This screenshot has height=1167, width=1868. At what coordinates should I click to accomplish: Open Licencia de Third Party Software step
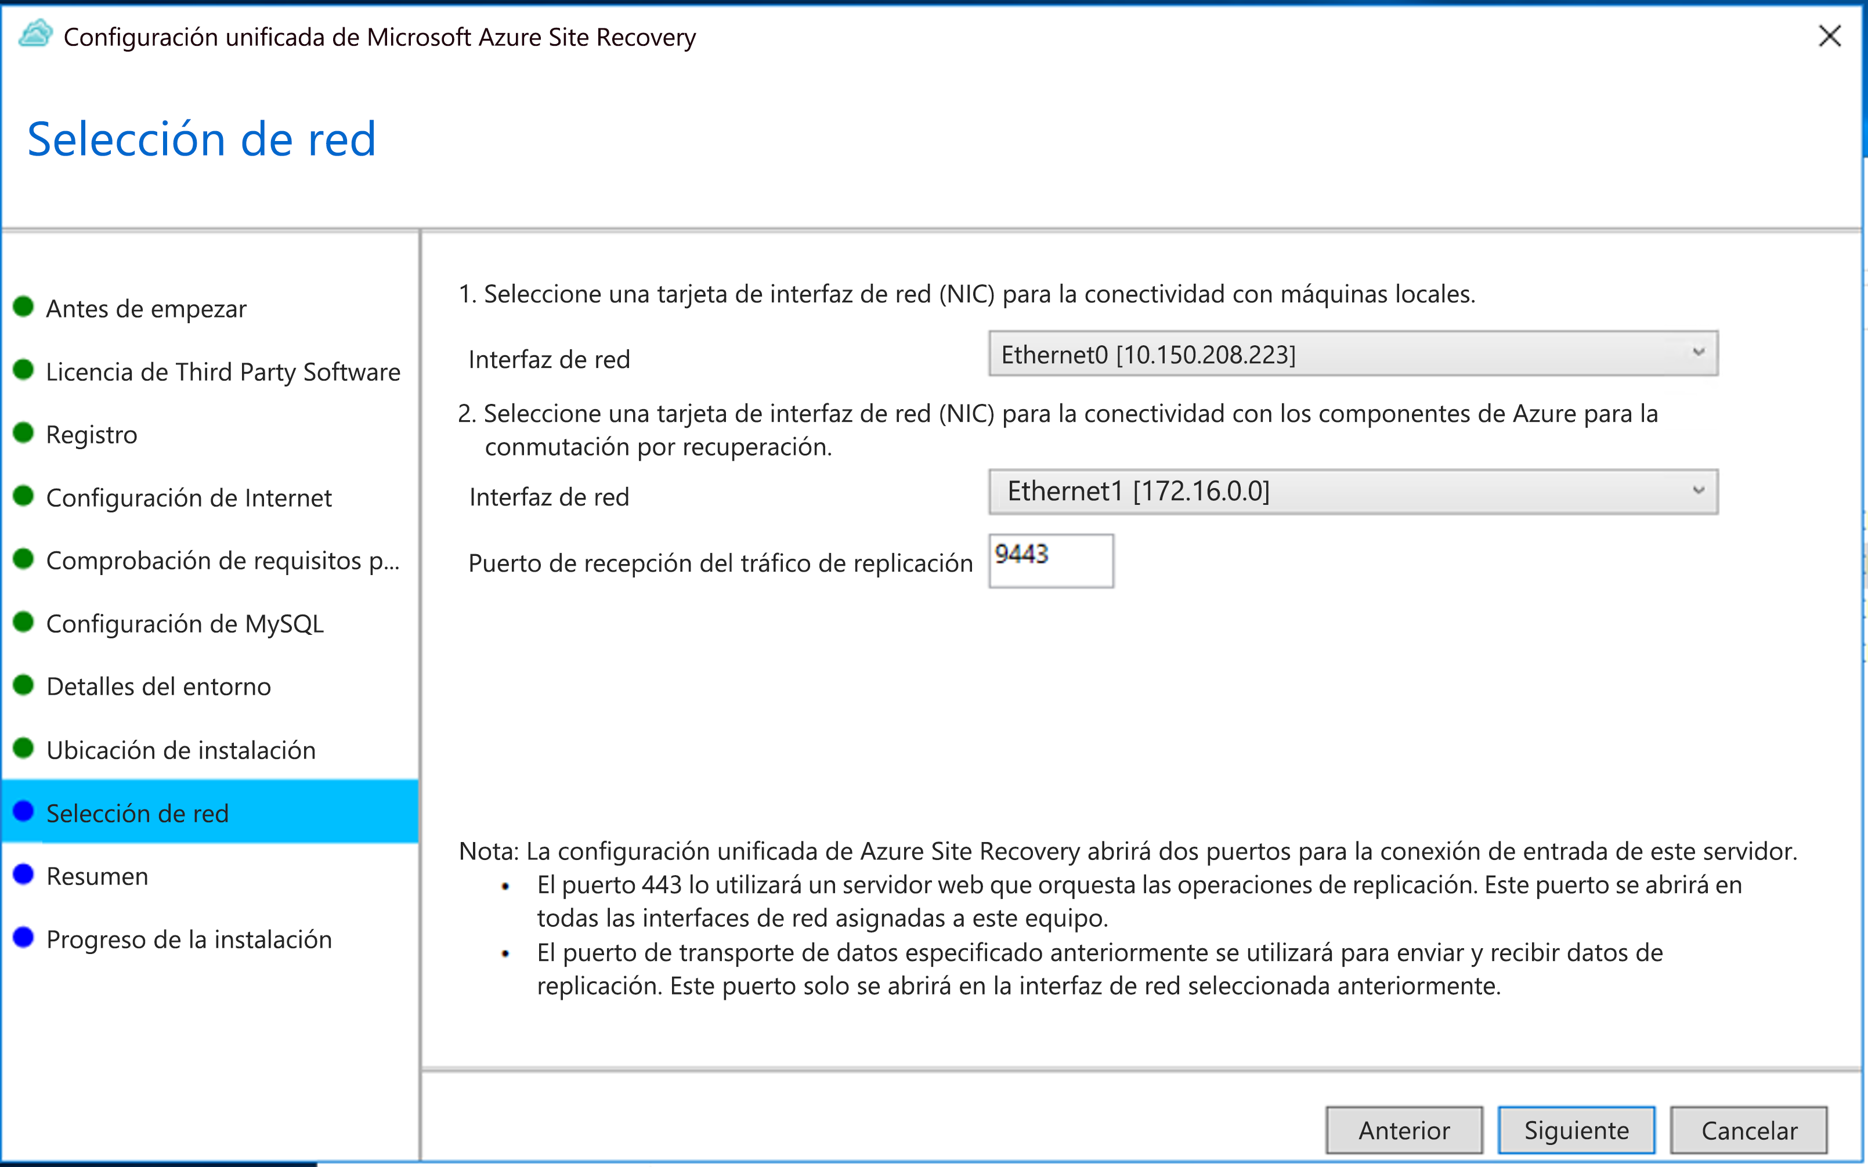coord(223,372)
